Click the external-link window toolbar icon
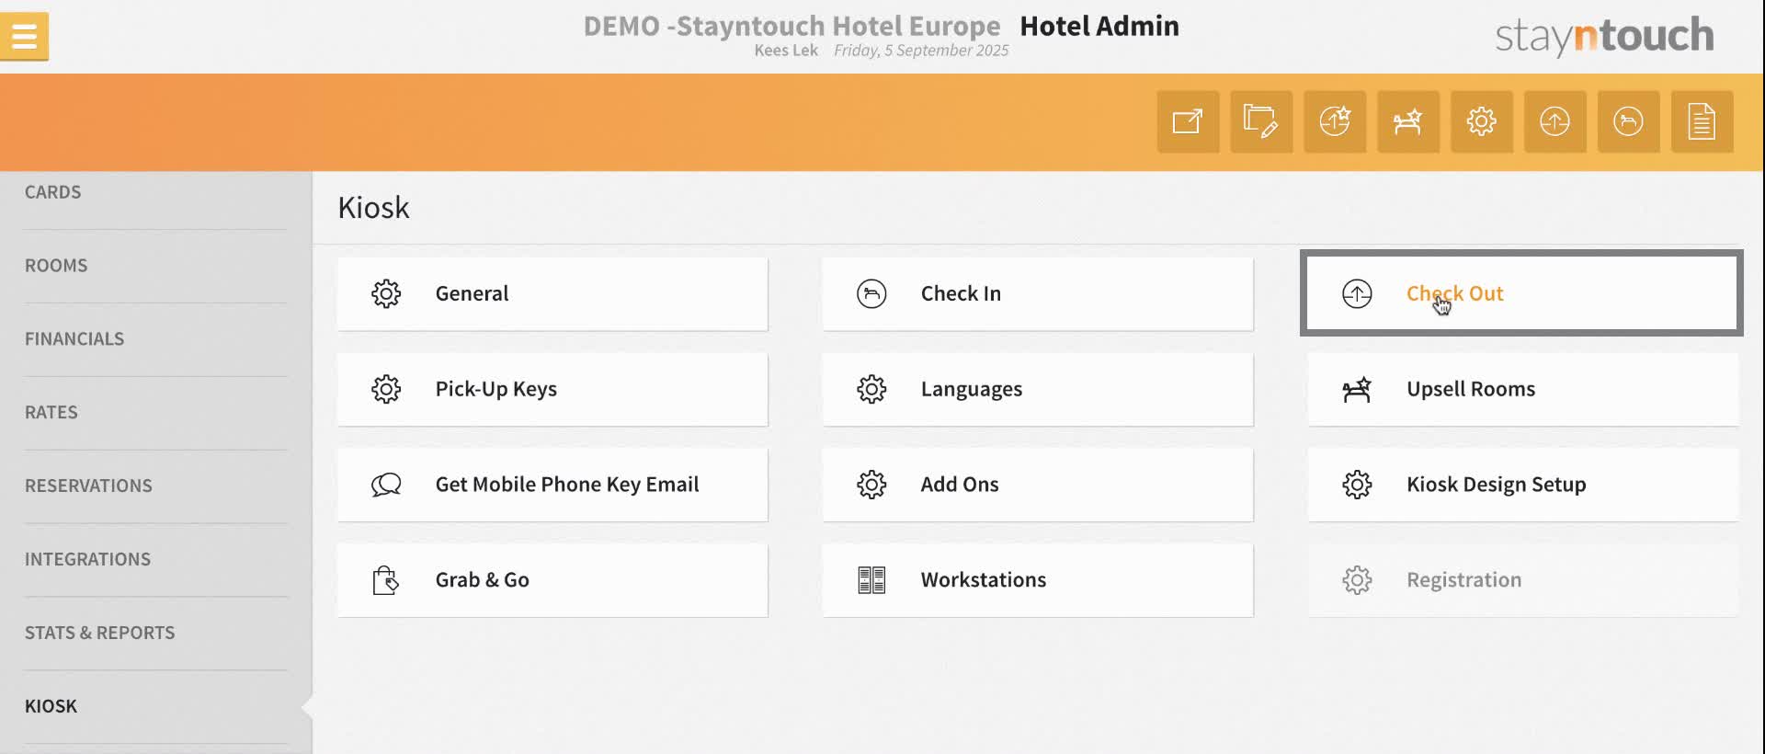The image size is (1765, 754). click(x=1188, y=121)
